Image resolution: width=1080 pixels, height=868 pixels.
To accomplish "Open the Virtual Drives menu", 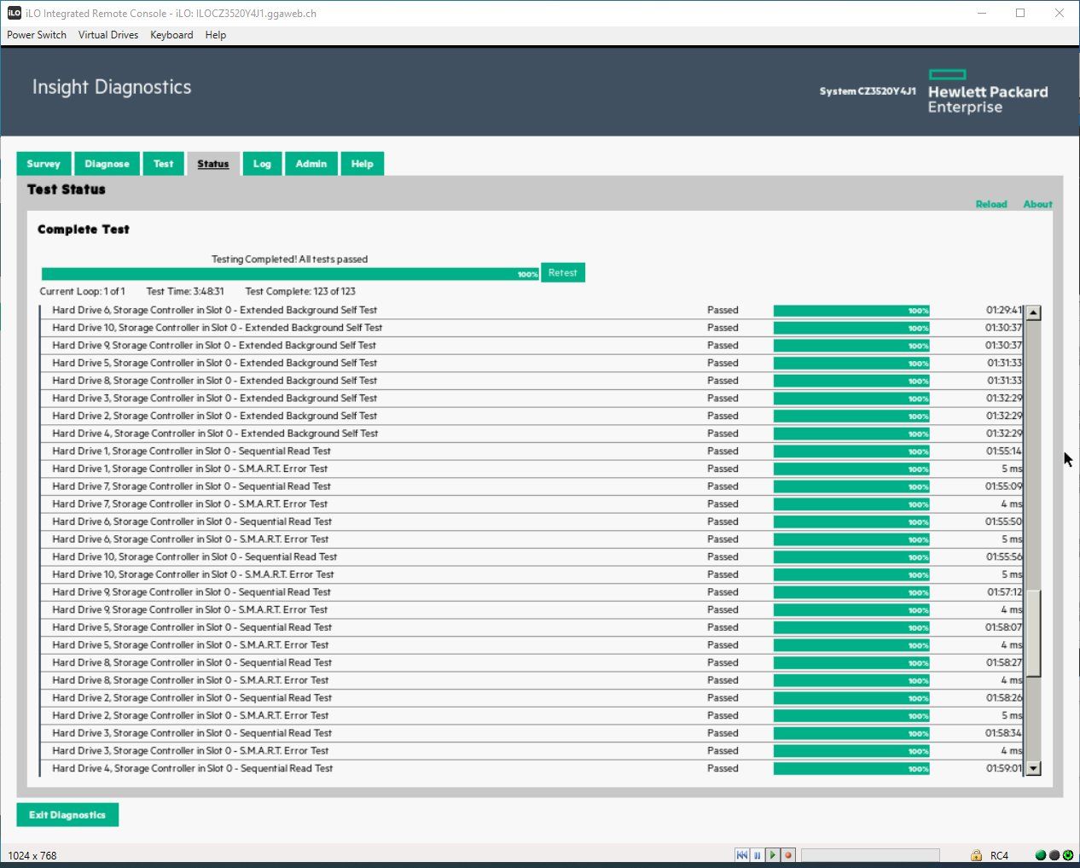I will coord(108,35).
